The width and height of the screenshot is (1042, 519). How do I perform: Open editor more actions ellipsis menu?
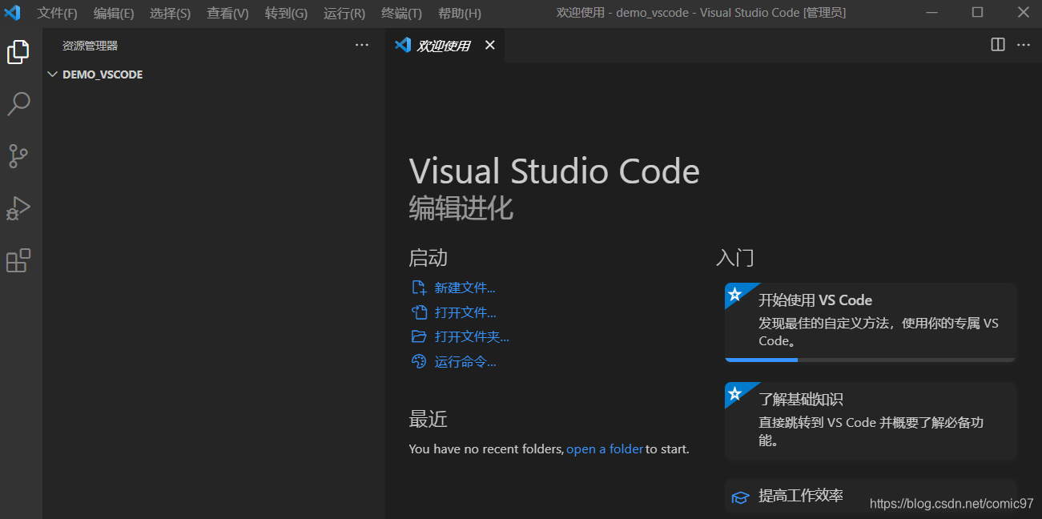pos(1024,45)
